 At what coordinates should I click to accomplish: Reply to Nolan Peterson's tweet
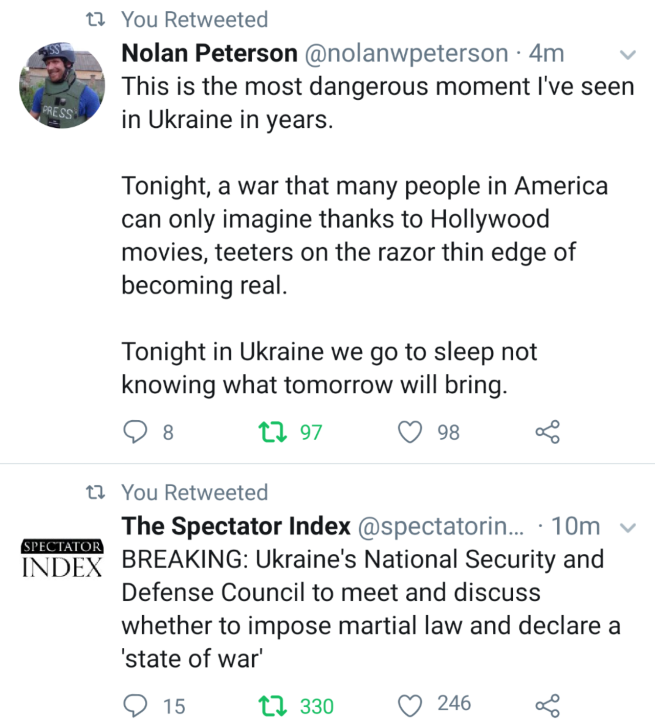tap(136, 432)
